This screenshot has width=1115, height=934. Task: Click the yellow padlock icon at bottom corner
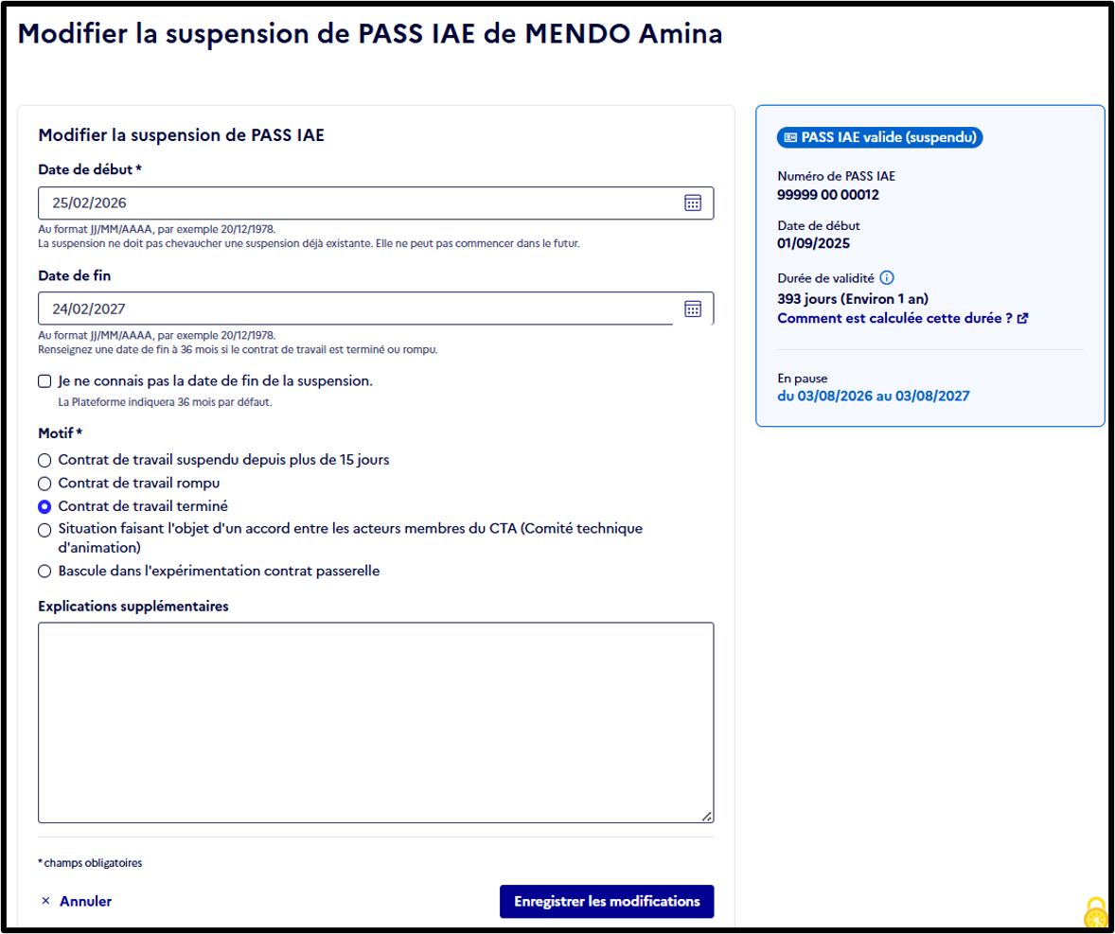(x=1095, y=913)
